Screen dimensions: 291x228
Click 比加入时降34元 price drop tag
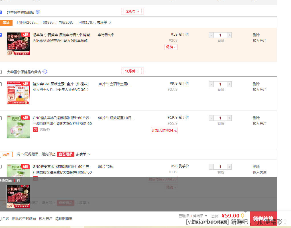[x=164, y=131]
